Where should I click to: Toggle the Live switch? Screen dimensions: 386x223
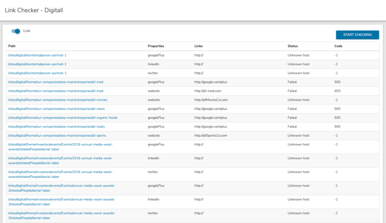tap(16, 31)
